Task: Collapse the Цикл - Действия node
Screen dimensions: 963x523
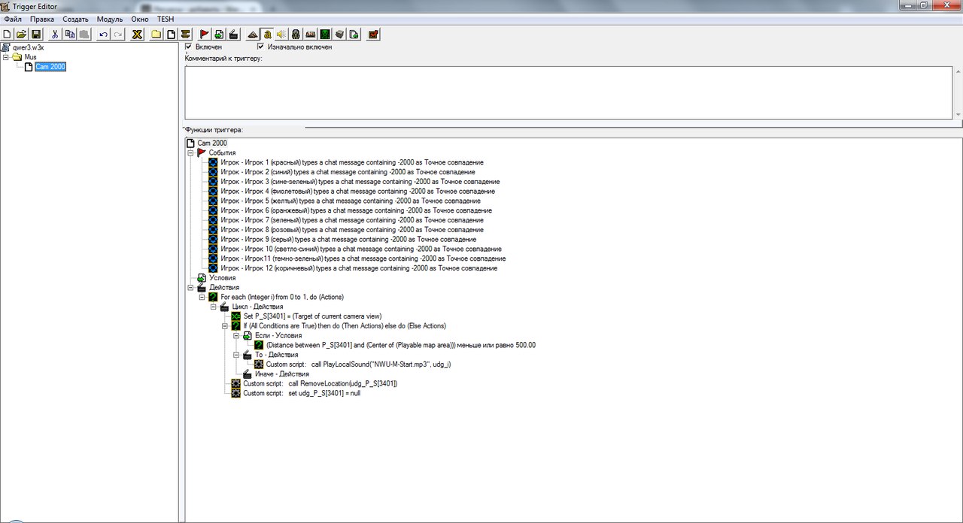Action: click(x=214, y=307)
